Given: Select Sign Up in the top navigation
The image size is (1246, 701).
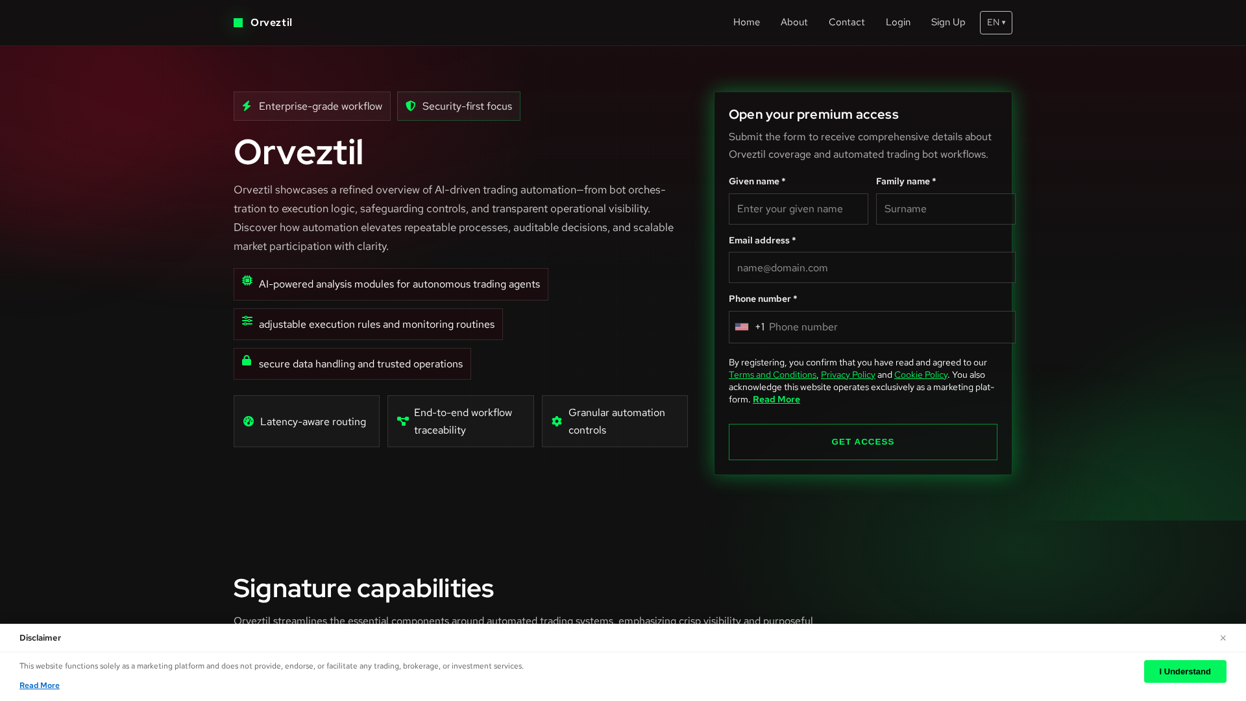Looking at the screenshot, I should [948, 22].
